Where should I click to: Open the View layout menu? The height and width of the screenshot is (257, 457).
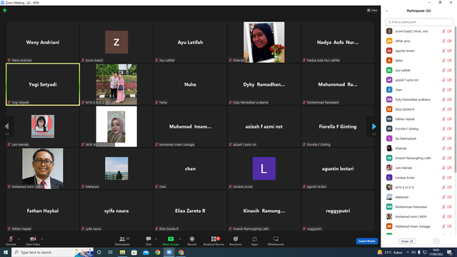[x=372, y=10]
